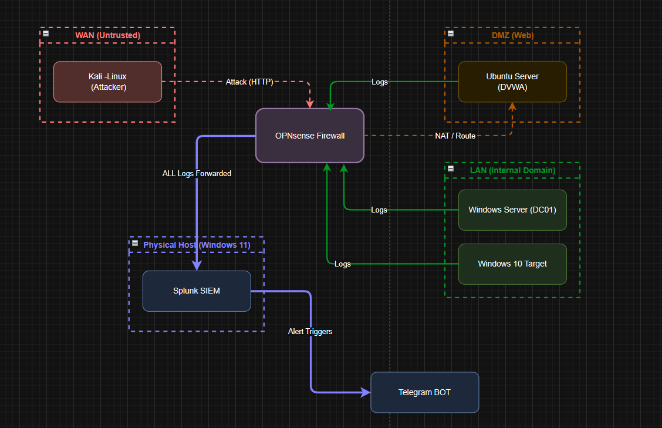Select the Ubuntu Server (DVWA) node
The image size is (662, 428).
coord(512,82)
